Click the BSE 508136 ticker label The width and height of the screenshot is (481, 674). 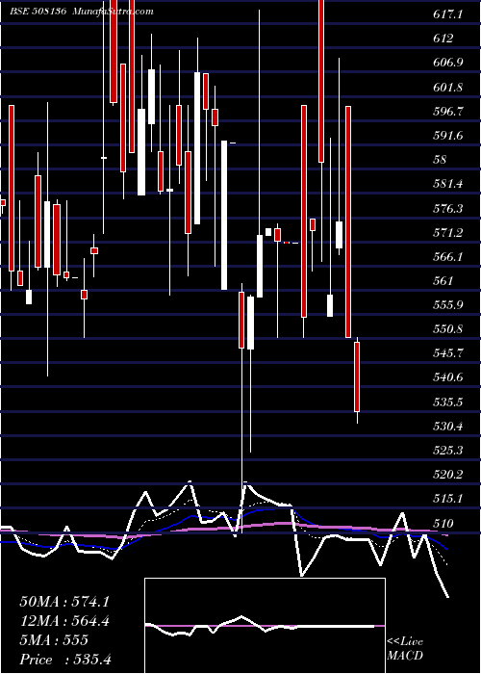[x=38, y=12]
